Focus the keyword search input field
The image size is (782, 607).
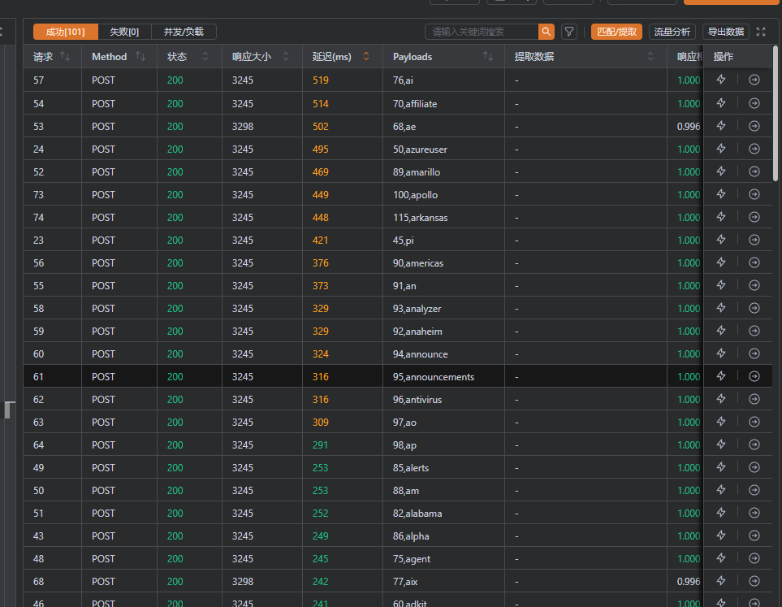(x=482, y=32)
